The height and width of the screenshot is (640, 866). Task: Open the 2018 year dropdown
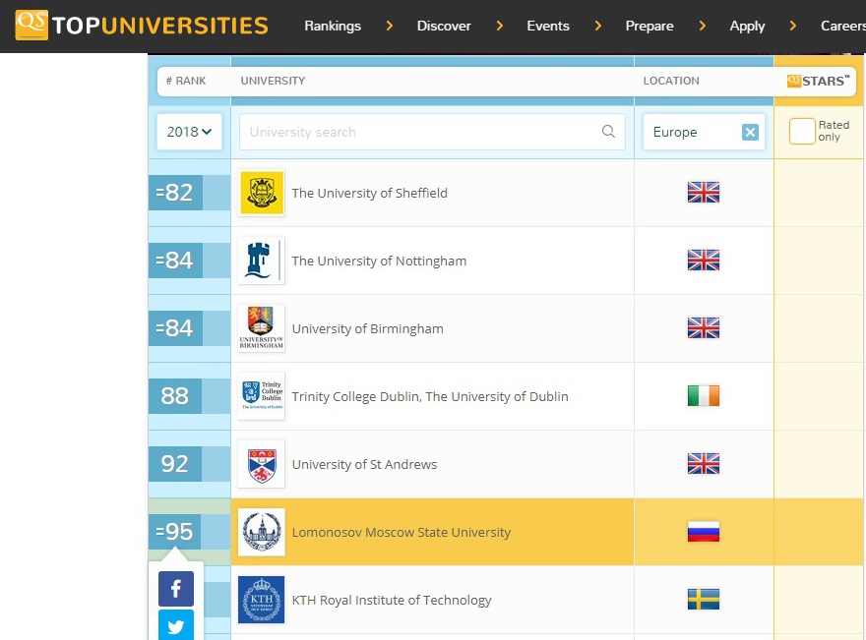coord(189,132)
